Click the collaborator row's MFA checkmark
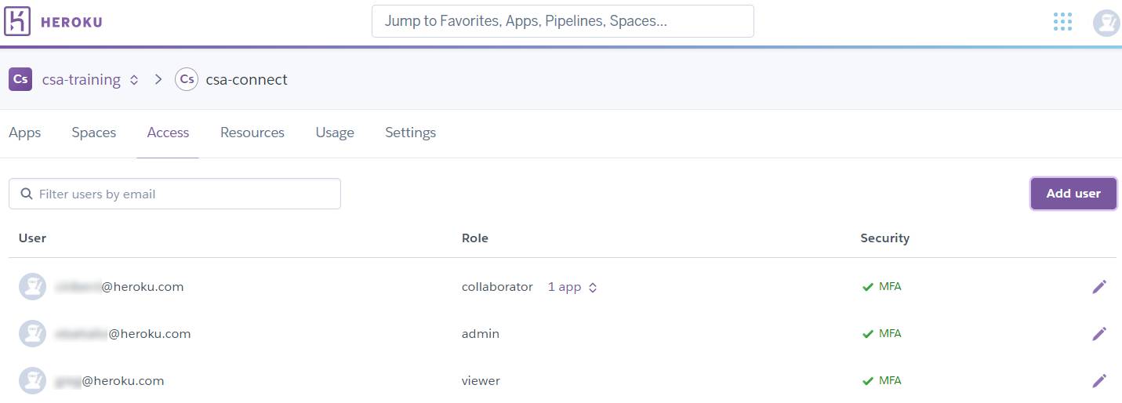 coord(867,287)
